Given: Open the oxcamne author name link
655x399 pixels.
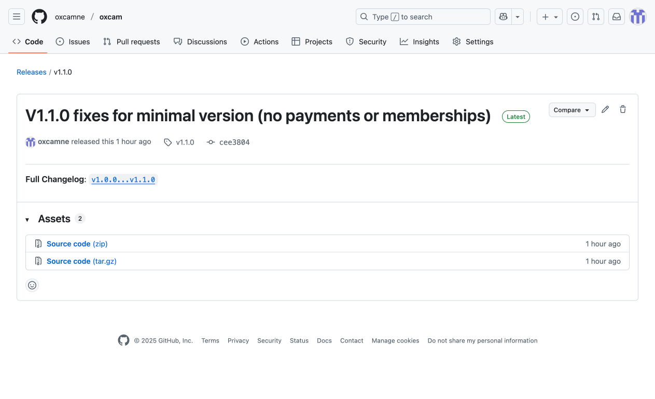Looking at the screenshot, I should [x=53, y=141].
